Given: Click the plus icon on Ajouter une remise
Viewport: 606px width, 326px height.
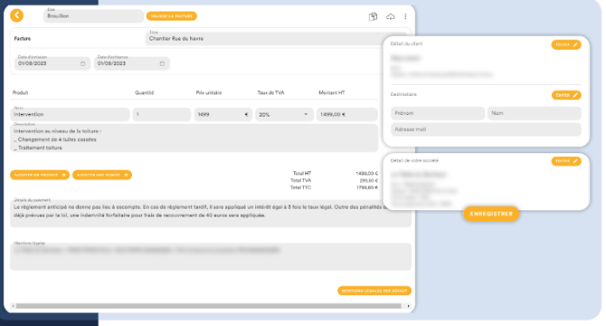Looking at the screenshot, I should [126, 175].
